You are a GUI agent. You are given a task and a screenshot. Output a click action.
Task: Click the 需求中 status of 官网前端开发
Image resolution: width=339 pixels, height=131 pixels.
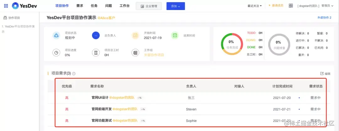315,109
